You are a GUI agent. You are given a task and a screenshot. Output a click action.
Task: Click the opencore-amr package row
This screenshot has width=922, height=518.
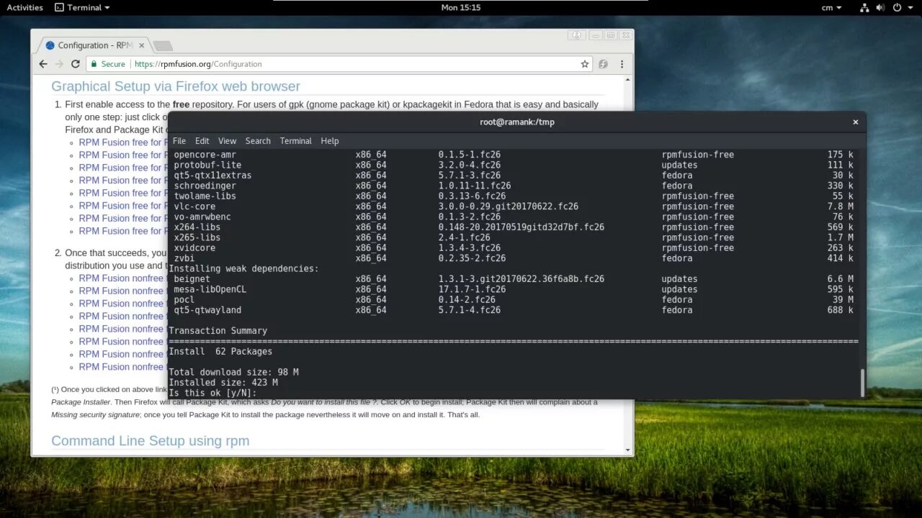pos(513,155)
